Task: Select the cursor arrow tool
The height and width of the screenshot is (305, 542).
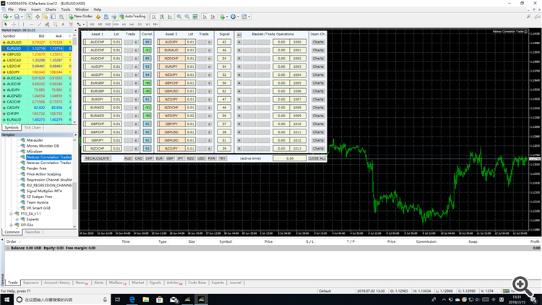Action: [6, 24]
